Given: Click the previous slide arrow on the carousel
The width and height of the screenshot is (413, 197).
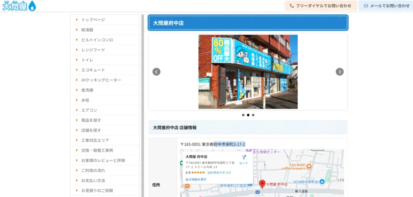Looking at the screenshot, I should 156,72.
